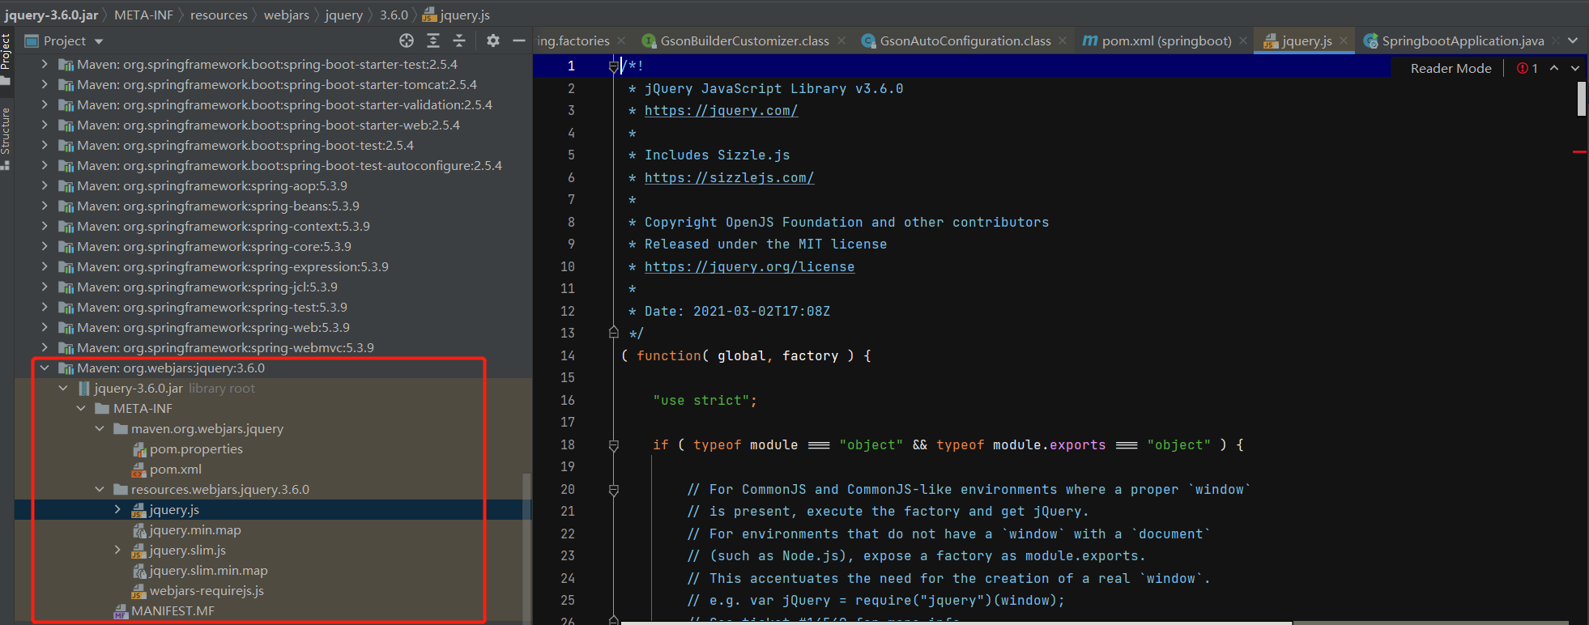This screenshot has width=1589, height=625.
Task: Close the GsonAutoConfiguration.class tab
Action: point(1063,40)
